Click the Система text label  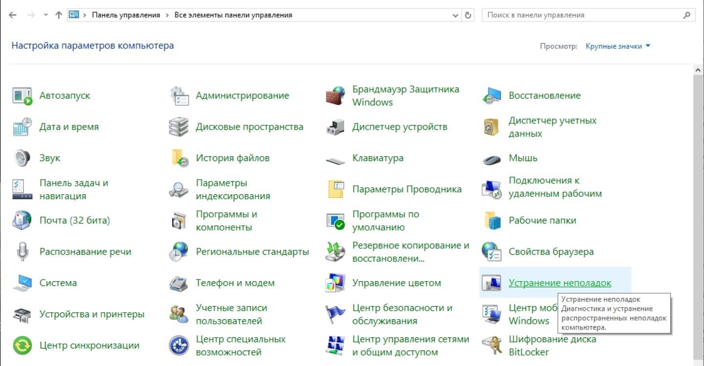58,283
